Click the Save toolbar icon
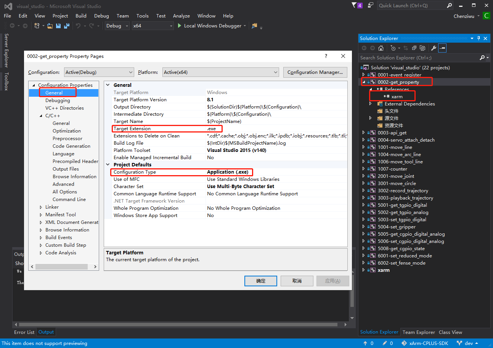 [58, 26]
